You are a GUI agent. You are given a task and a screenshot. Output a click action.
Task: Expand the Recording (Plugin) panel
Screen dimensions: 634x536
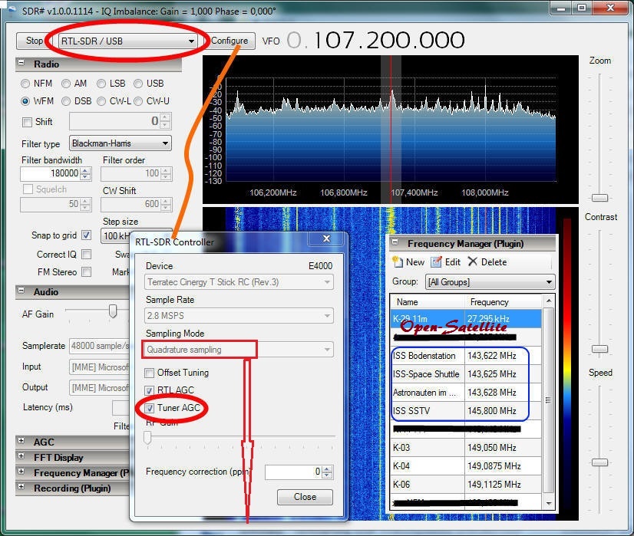point(21,487)
